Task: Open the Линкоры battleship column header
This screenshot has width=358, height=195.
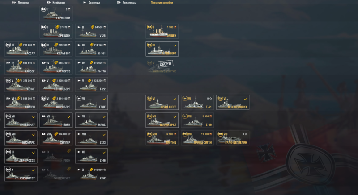Action: (x=20, y=3)
